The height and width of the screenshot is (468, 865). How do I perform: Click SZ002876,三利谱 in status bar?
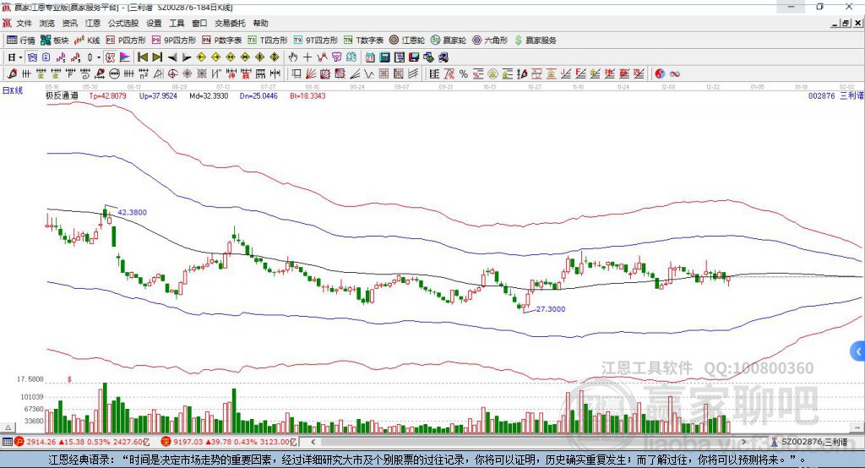[x=814, y=442]
